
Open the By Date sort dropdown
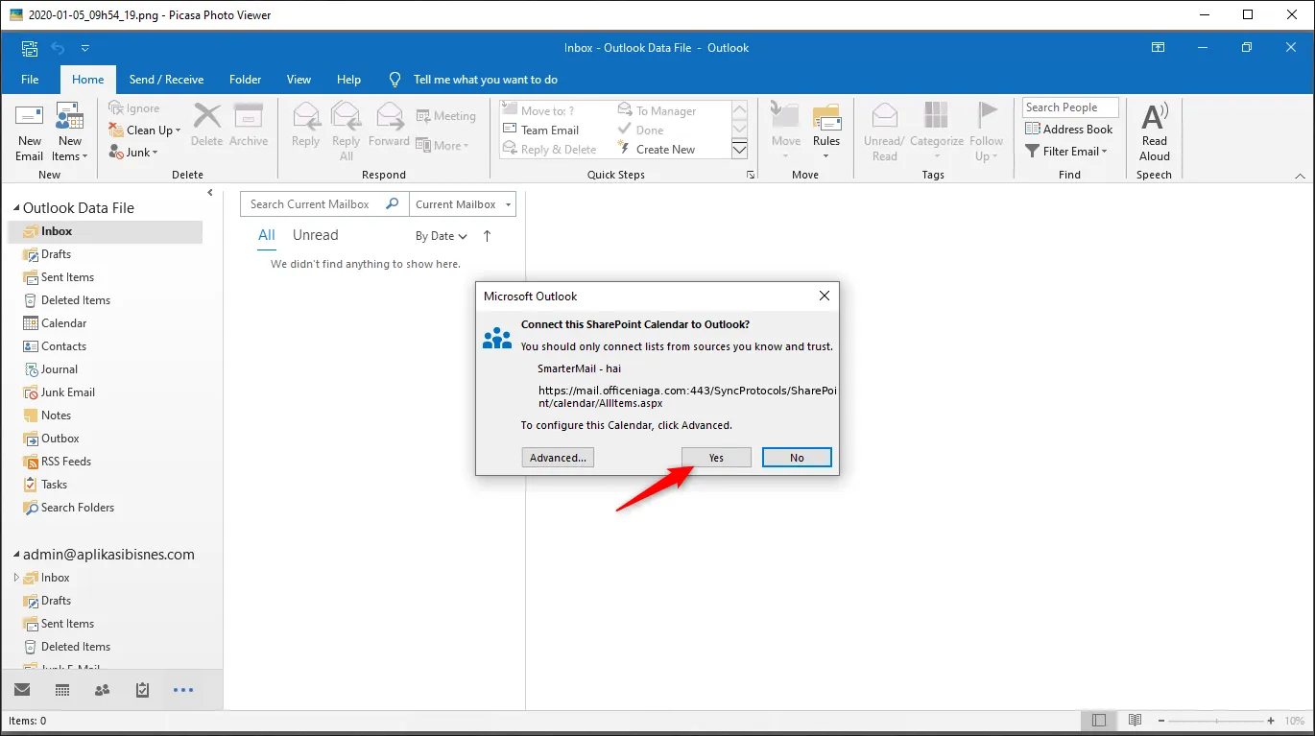tap(442, 236)
